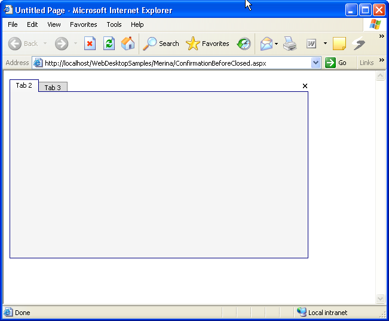
Task: Open the Search pane
Action: [x=161, y=44]
